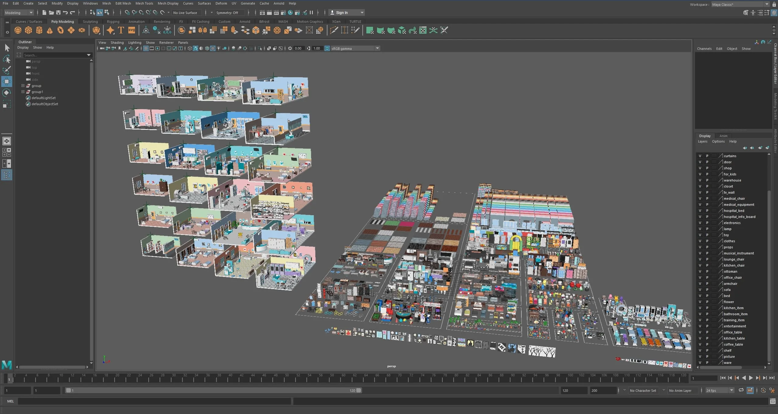Choose the Move tool in toolbox
Image resolution: width=778 pixels, height=414 pixels.
7,81
